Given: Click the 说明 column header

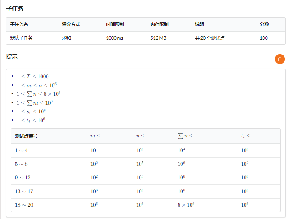Looking at the screenshot, I should click(199, 24).
